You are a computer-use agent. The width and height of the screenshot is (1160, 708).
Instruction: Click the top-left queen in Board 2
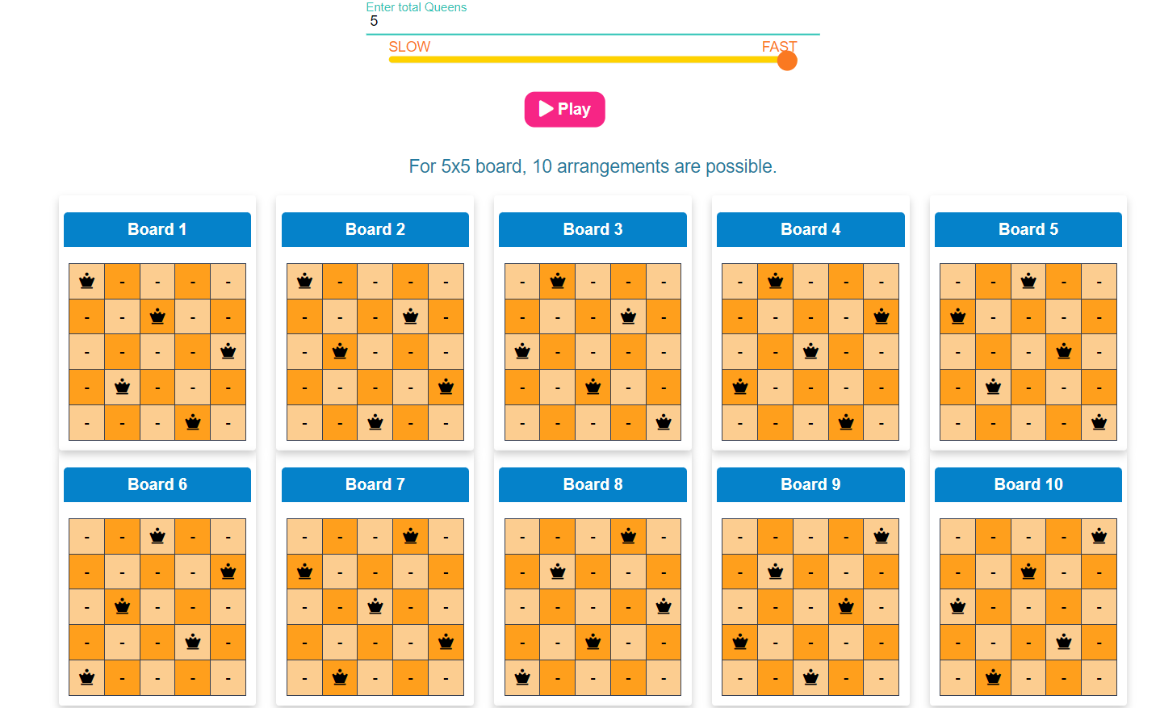[x=304, y=281]
